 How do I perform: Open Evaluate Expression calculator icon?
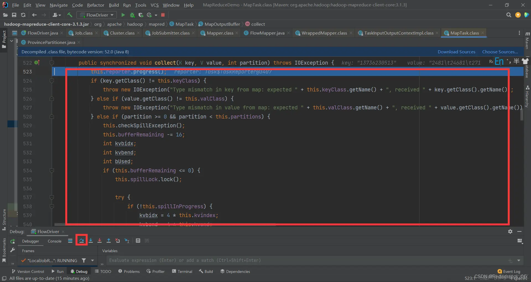coord(138,241)
